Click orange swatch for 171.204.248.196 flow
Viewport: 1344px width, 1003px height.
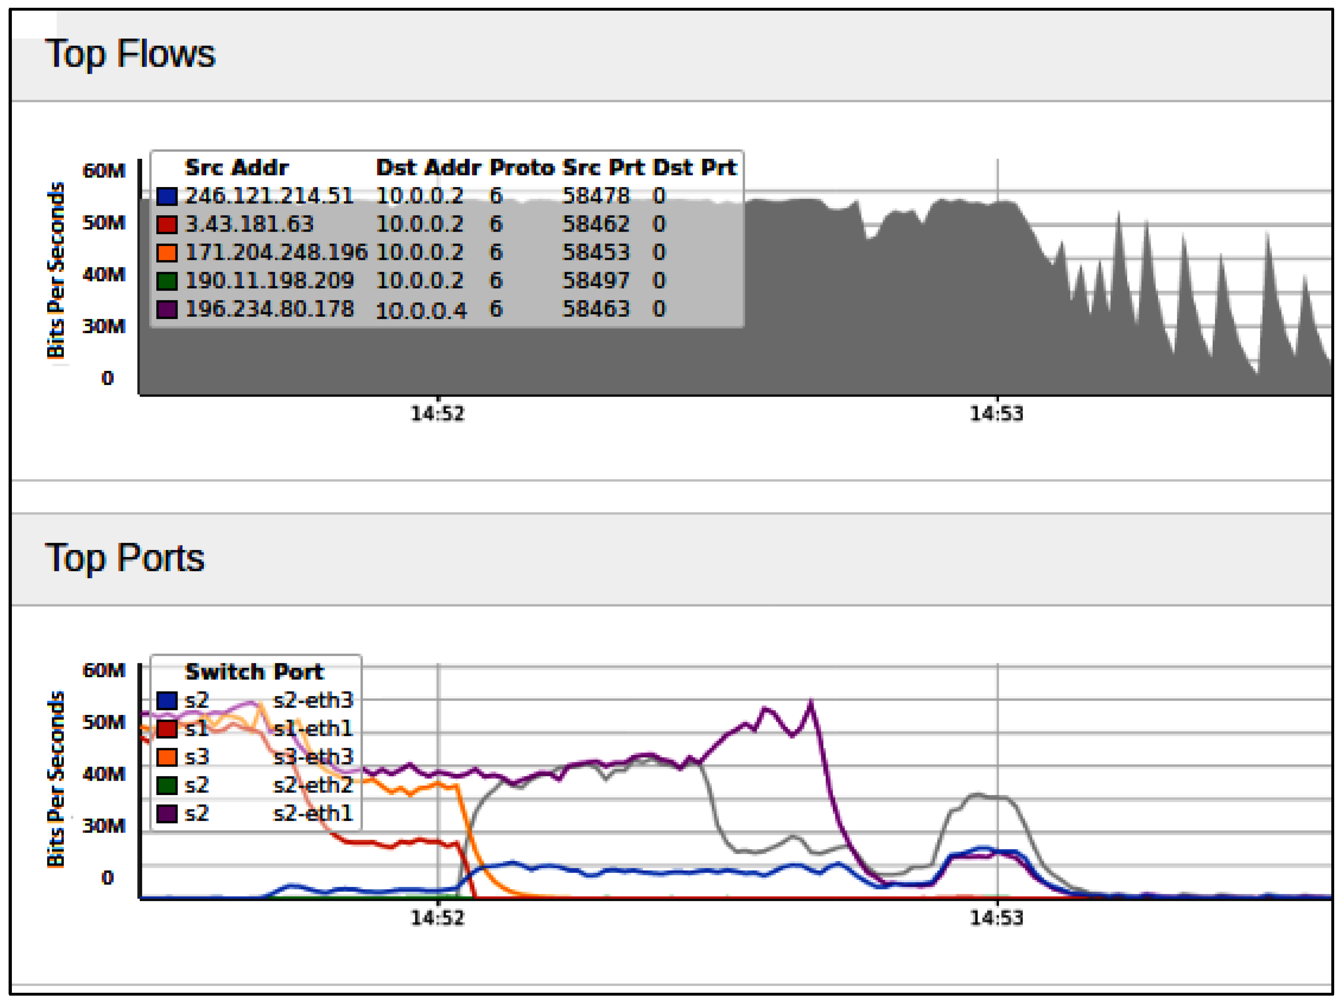(167, 252)
